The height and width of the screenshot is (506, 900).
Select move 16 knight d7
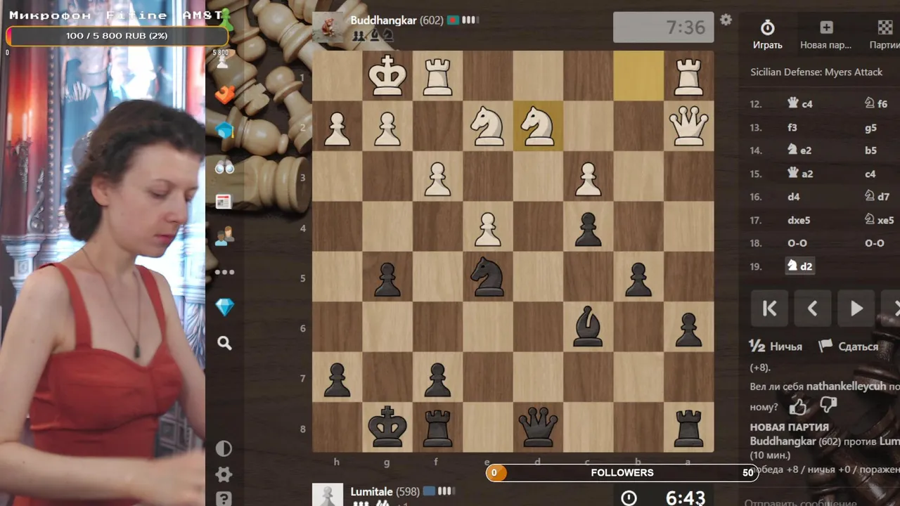tap(877, 197)
